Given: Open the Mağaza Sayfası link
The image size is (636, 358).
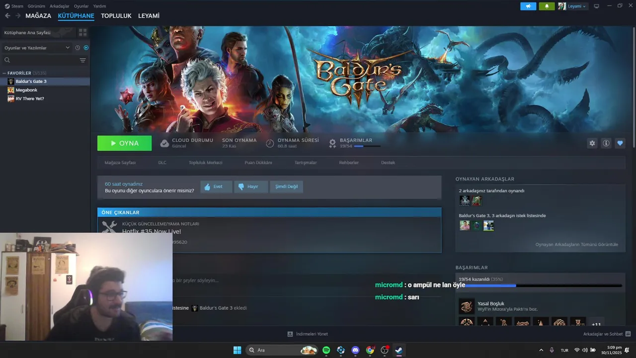Looking at the screenshot, I should coord(120,163).
